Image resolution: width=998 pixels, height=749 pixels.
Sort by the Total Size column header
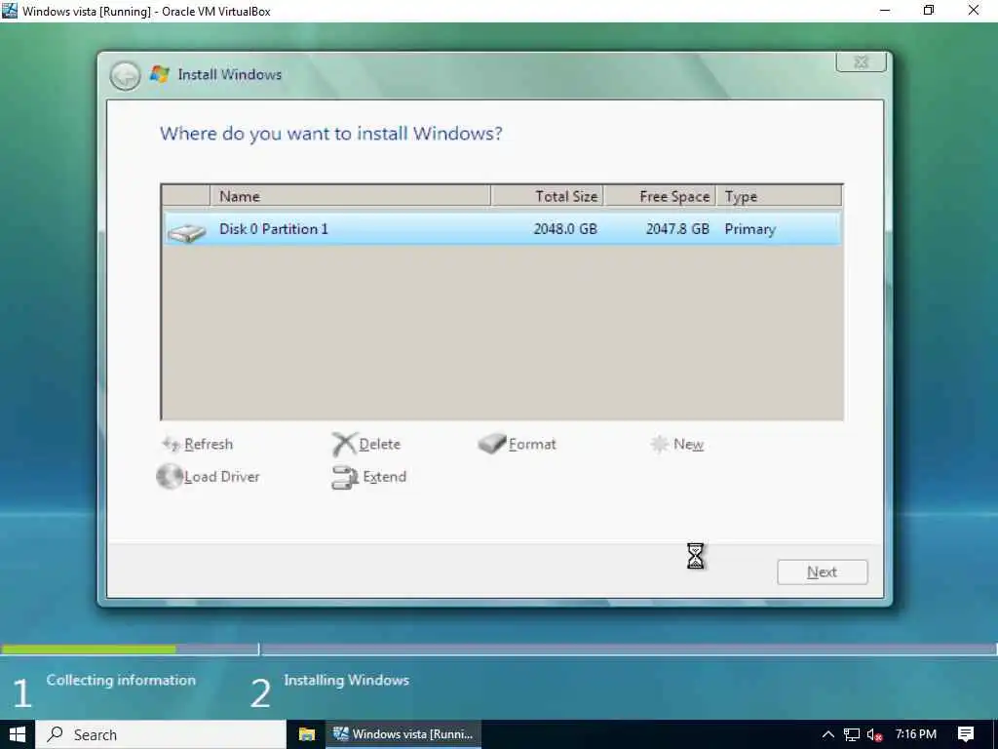tap(548, 196)
